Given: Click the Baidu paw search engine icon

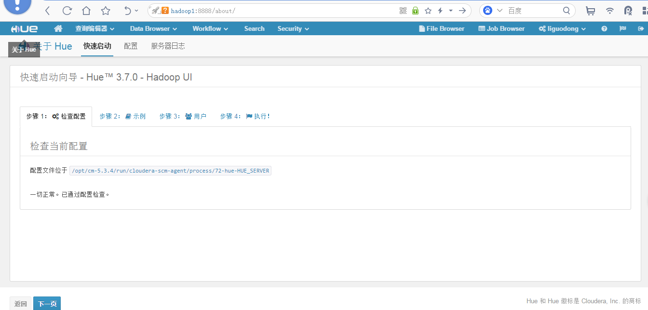Looking at the screenshot, I should pyautogui.click(x=488, y=11).
